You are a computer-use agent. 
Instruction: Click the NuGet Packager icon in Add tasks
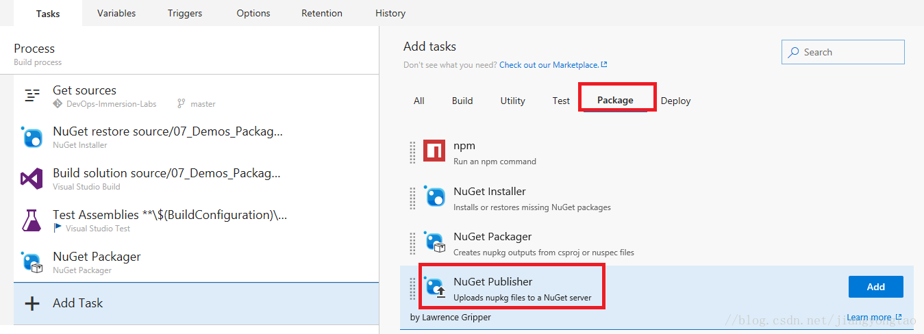(x=434, y=242)
